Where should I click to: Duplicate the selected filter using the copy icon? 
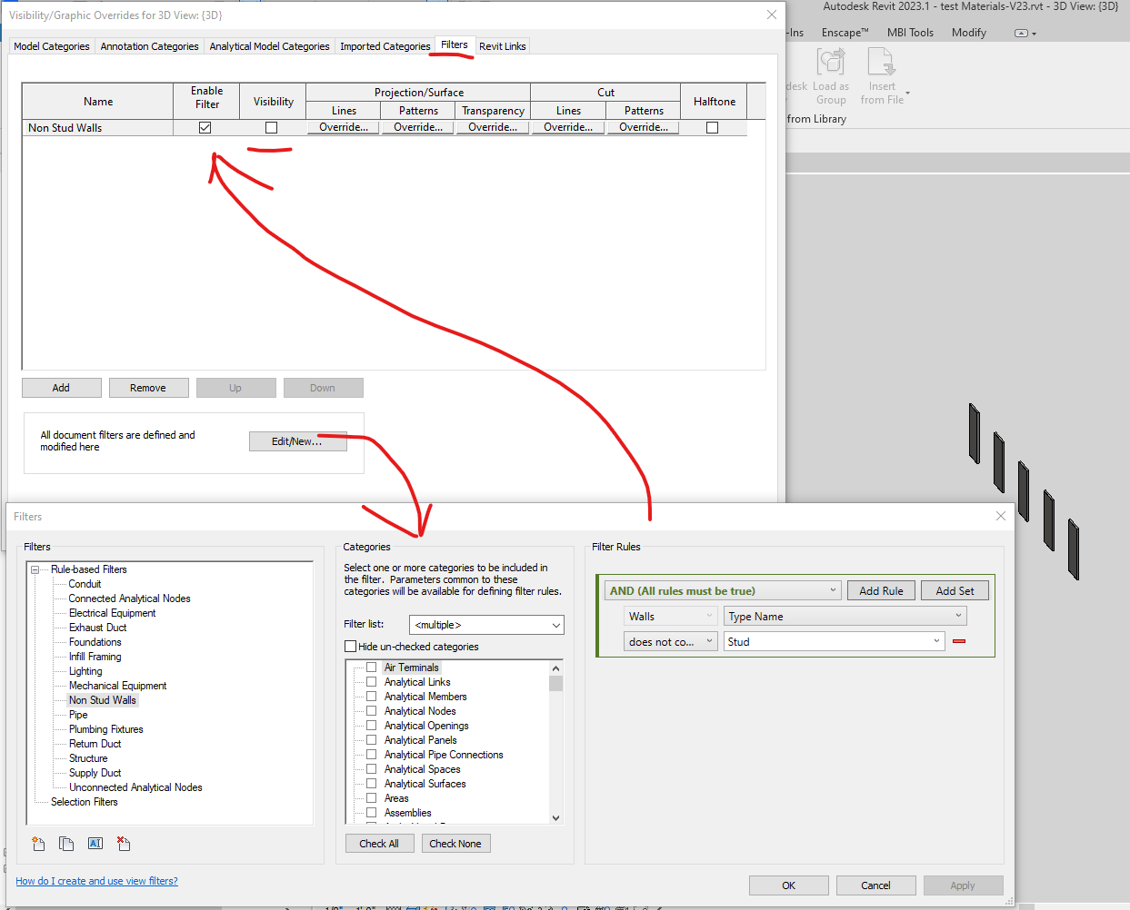coord(66,843)
